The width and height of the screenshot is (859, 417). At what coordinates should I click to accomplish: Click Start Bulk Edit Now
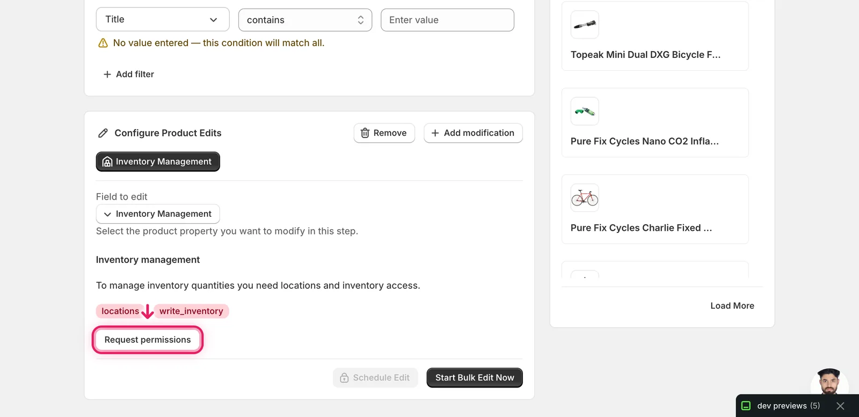click(x=475, y=378)
